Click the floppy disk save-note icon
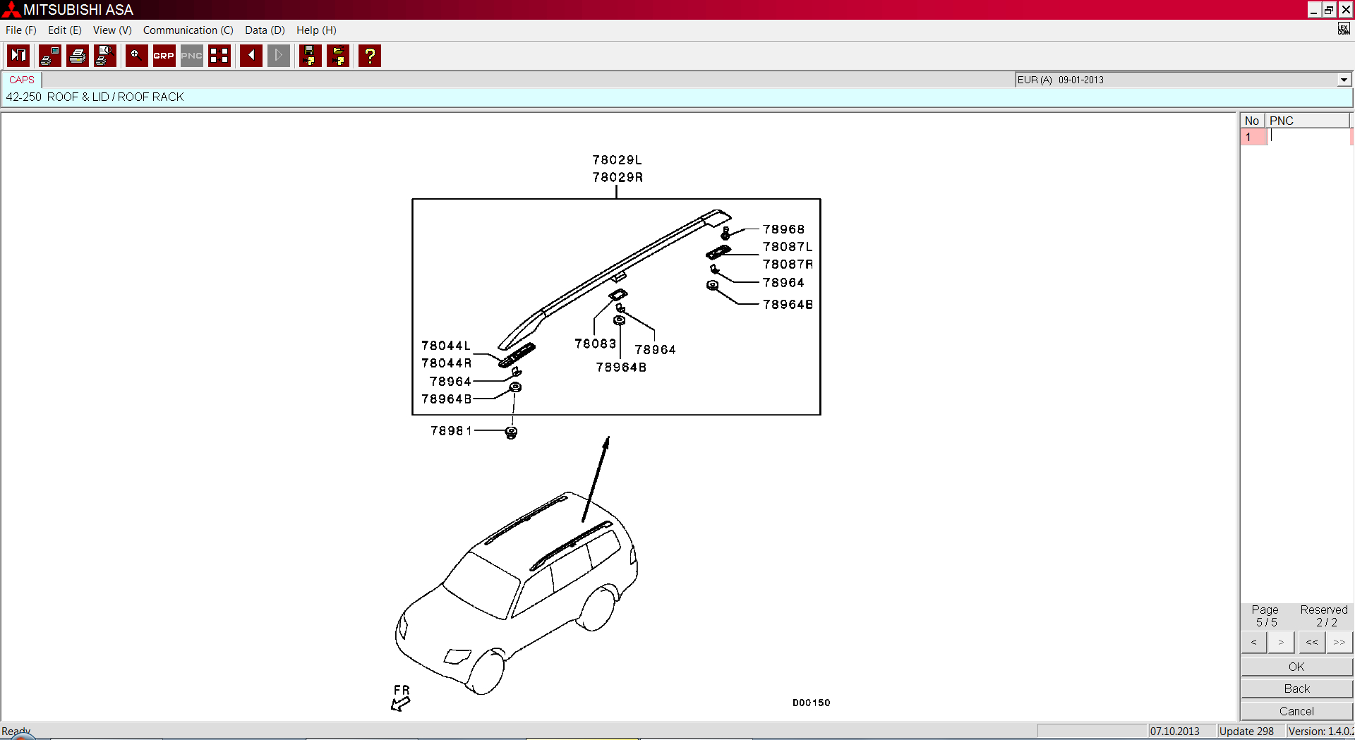The image size is (1355, 740). pyautogui.click(x=310, y=56)
